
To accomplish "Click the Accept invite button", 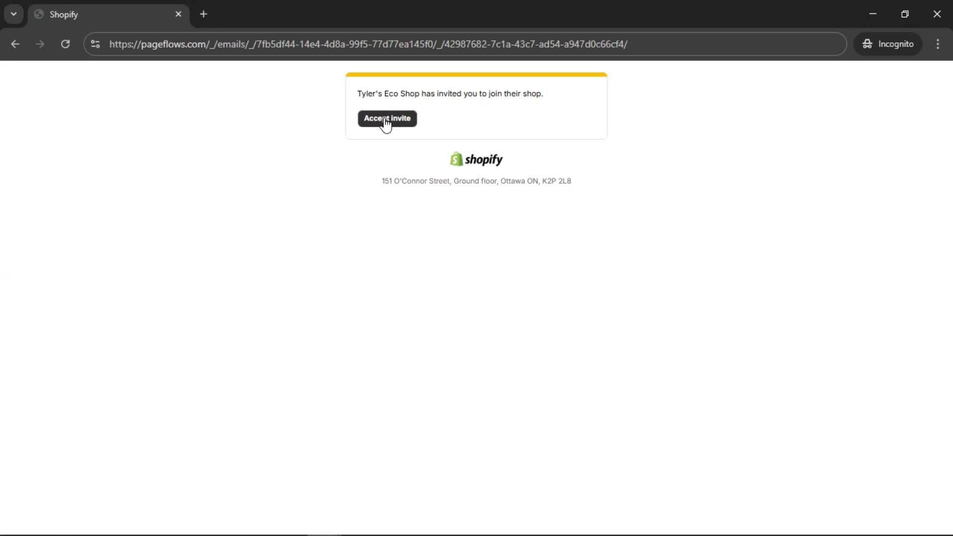I will (x=387, y=119).
